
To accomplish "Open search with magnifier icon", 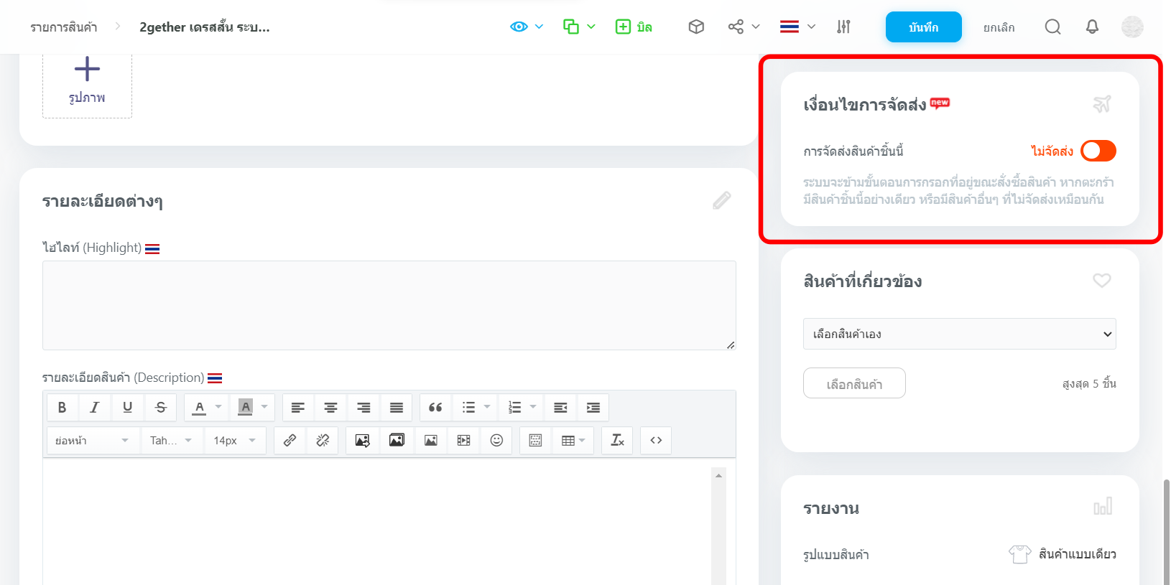I will [x=1052, y=27].
